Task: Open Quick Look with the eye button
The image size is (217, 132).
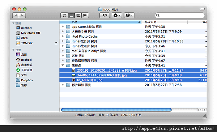Action: pos(105,15)
